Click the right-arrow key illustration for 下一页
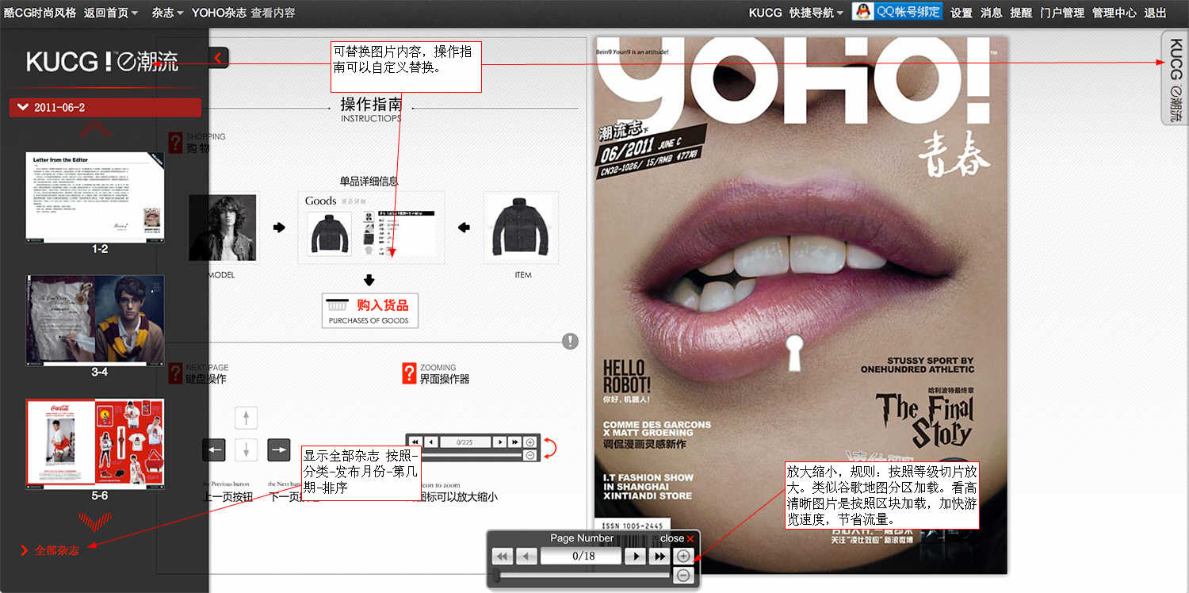1189x593 pixels. click(x=278, y=450)
